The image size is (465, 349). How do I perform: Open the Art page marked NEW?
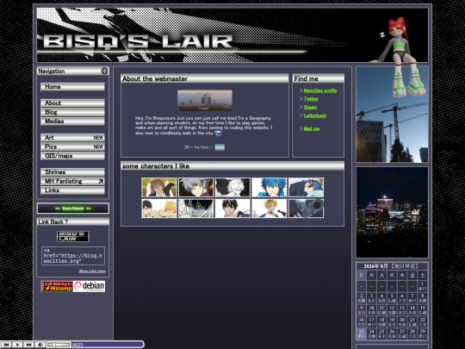click(x=72, y=138)
